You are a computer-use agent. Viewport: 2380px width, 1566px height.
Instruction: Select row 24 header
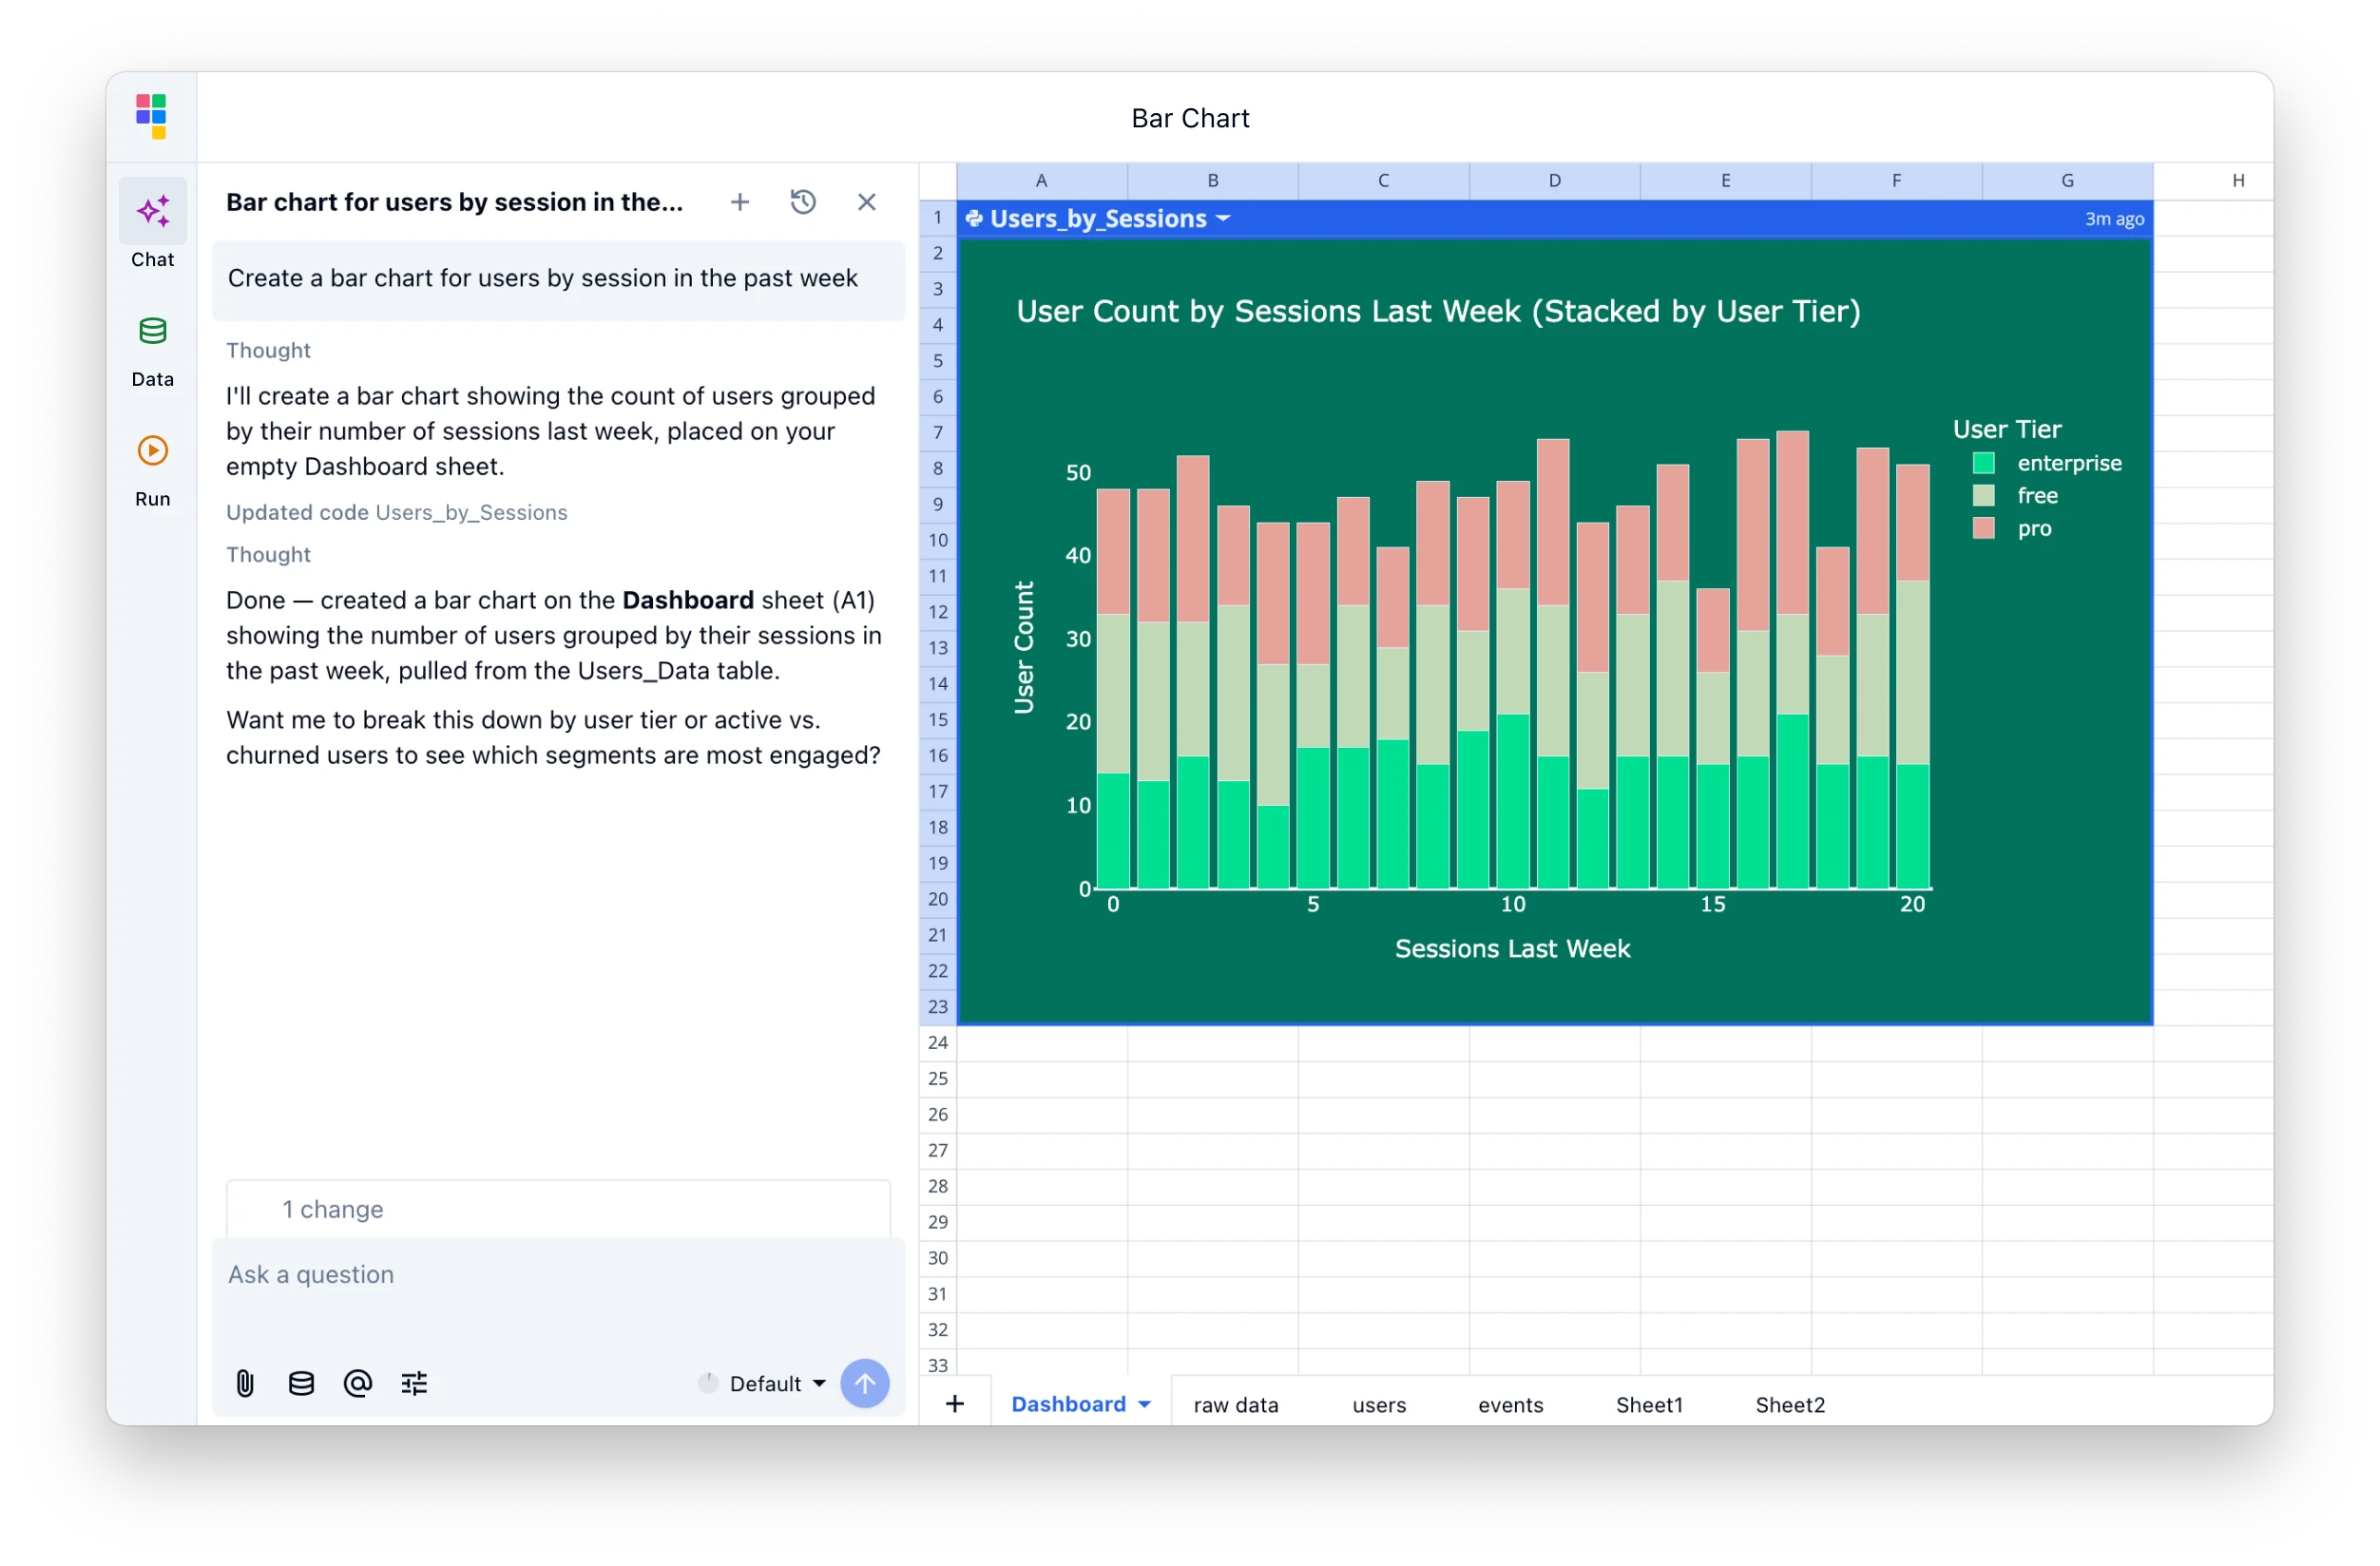tap(937, 1043)
